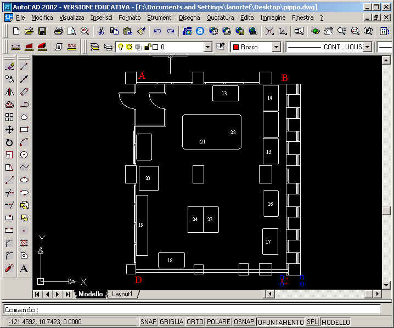The height and width of the screenshot is (328, 394).
Task: Expand the layer 0 dropdown
Action: (x=207, y=47)
